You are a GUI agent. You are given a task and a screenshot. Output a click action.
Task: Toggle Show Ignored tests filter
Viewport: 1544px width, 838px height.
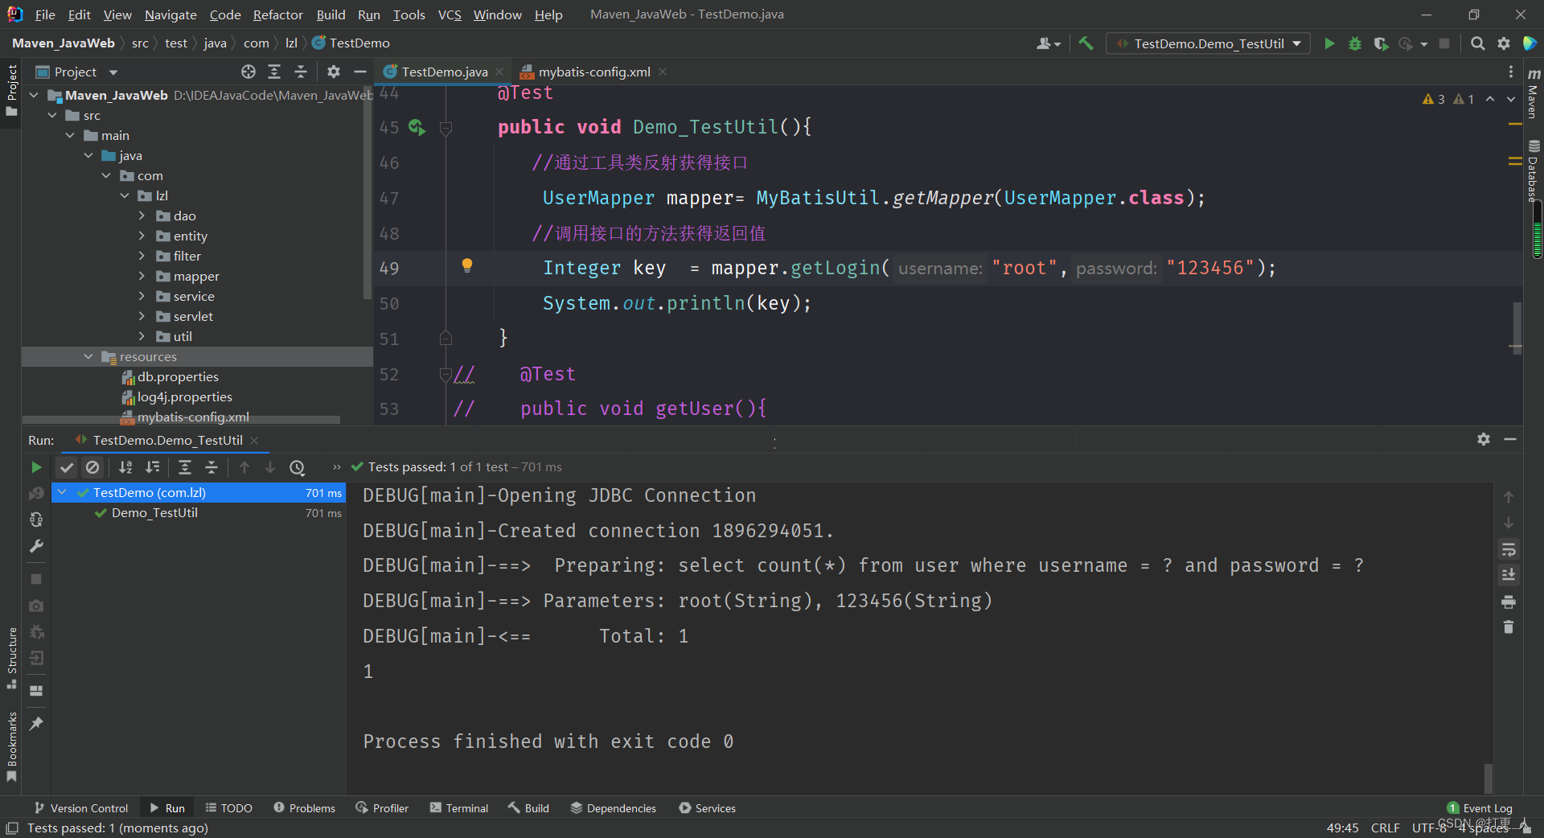pos(93,467)
